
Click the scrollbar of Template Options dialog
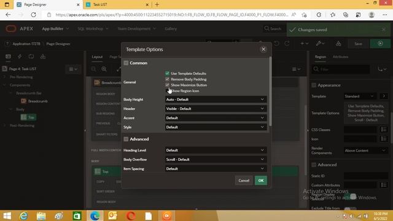pyautogui.click(x=270, y=91)
